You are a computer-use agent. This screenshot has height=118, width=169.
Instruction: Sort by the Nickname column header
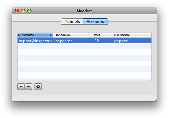coord(35,35)
